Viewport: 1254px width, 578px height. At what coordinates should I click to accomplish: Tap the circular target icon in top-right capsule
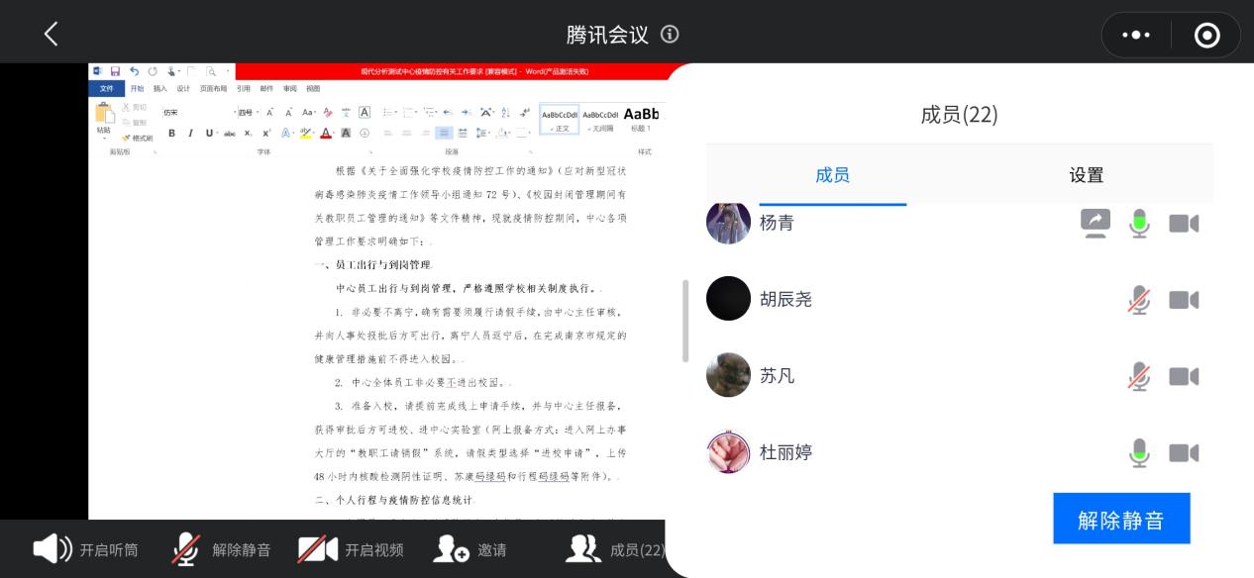(x=1207, y=35)
